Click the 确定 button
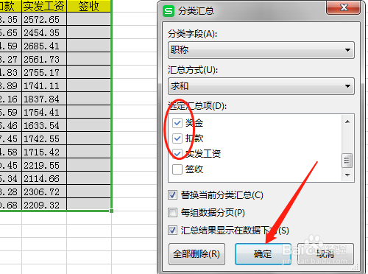The image size is (368, 274). click(263, 254)
